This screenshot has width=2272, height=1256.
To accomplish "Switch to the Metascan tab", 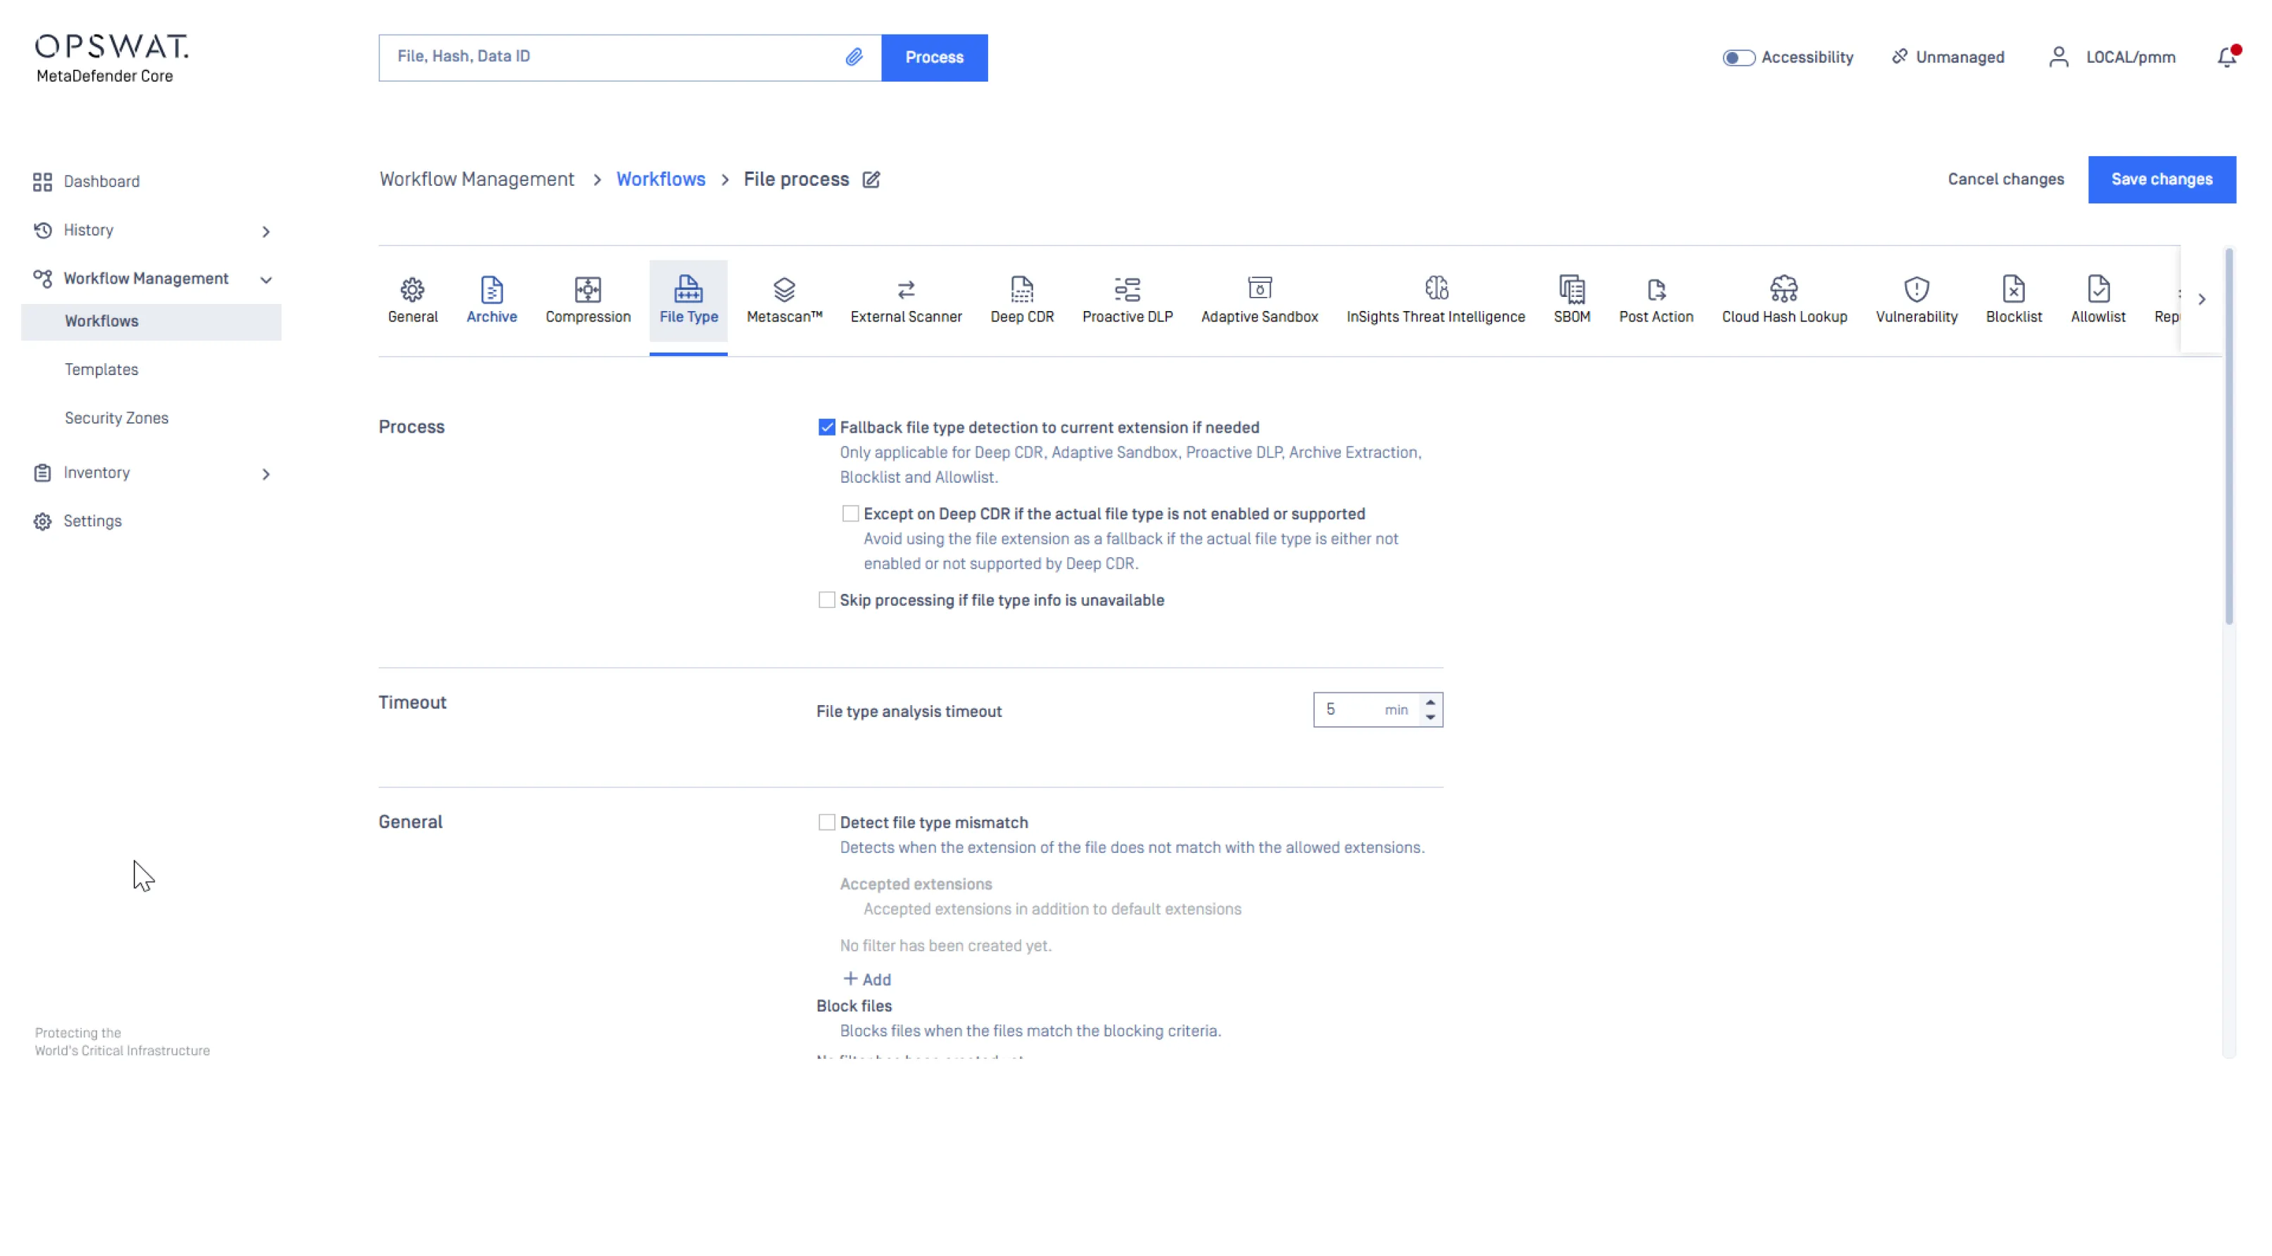I will click(x=784, y=300).
